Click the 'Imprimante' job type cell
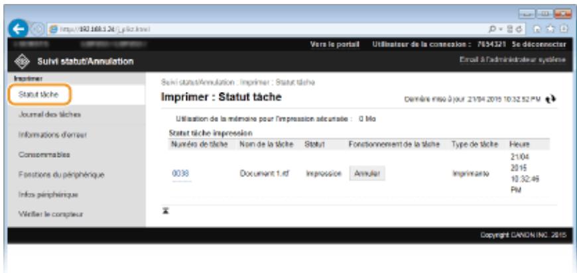577x273 pixels. [x=471, y=174]
